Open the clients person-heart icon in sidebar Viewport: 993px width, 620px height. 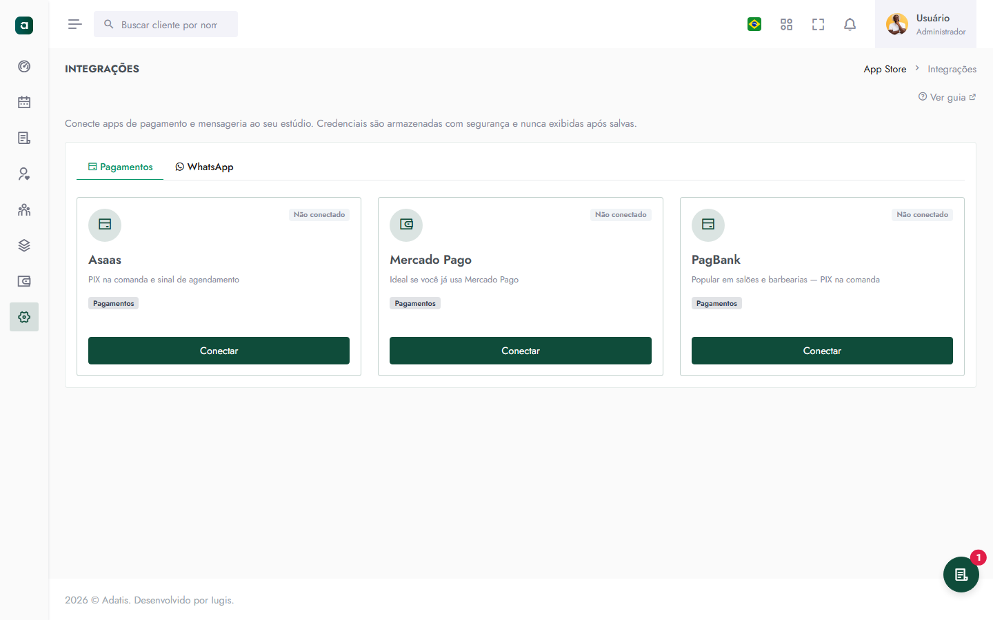(x=24, y=174)
